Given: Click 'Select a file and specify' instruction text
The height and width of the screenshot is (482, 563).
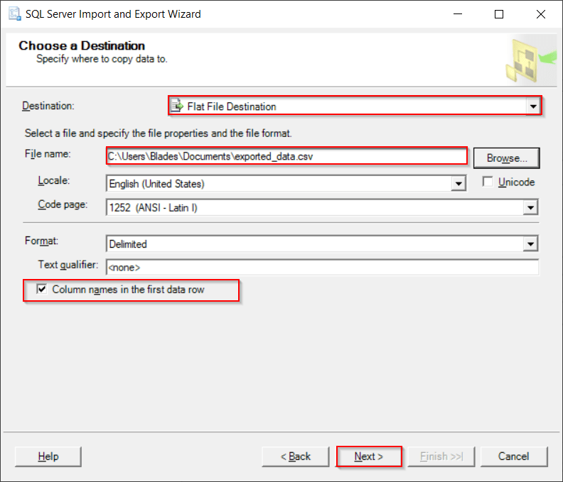Looking at the screenshot, I should pos(158,133).
